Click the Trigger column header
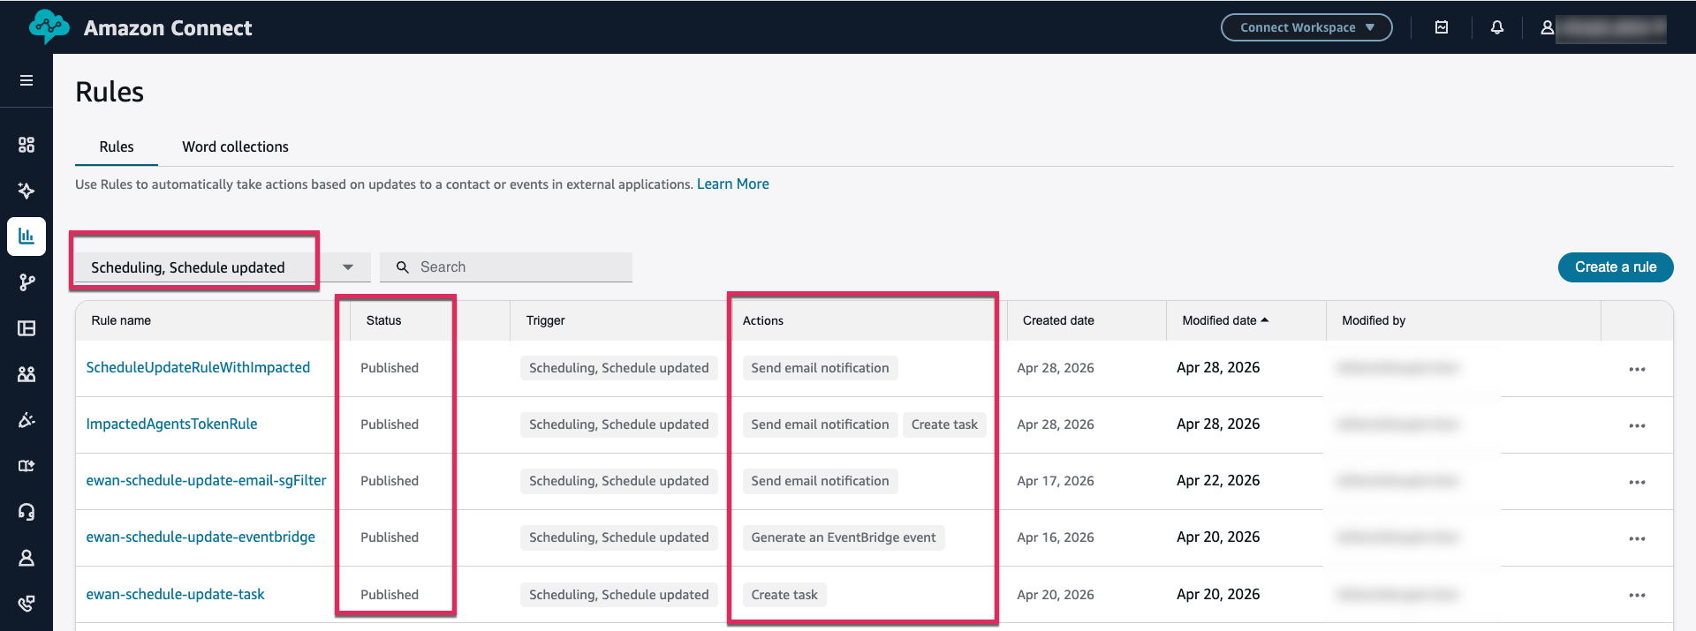 pyautogui.click(x=545, y=320)
